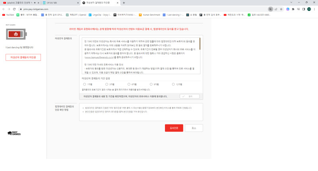Check the 동의 agreement checkbox button
The image size is (318, 171).
click(x=189, y=96)
